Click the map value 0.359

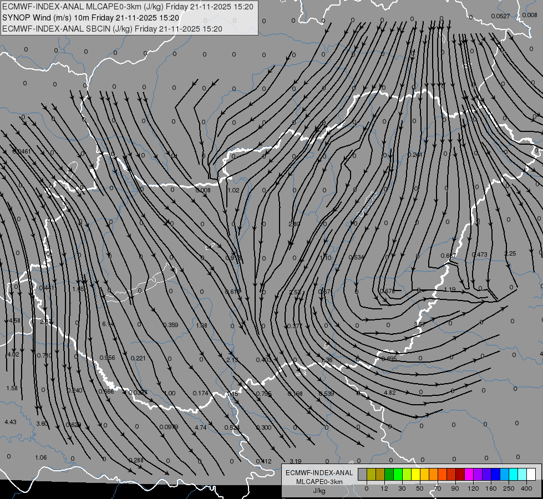coord(170,325)
